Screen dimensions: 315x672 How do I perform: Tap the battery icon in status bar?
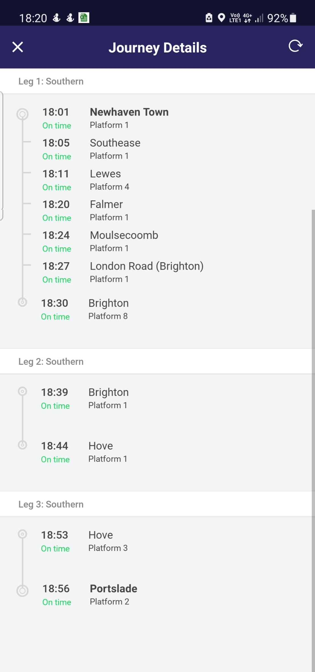pyautogui.click(x=293, y=18)
